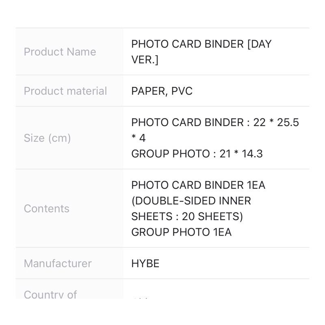
Task: Click the 22 * 25.5 binder dimensions text
Action: tap(276, 123)
